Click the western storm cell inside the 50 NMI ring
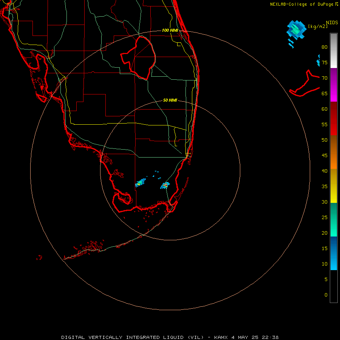340x340 pixels. point(140,183)
